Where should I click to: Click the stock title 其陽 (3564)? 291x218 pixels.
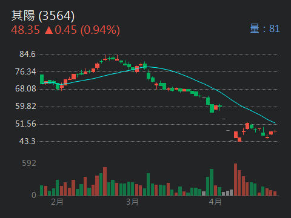click(43, 16)
